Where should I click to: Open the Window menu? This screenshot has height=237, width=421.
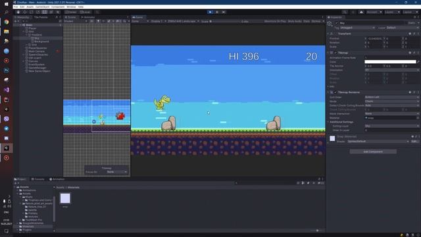(71, 7)
